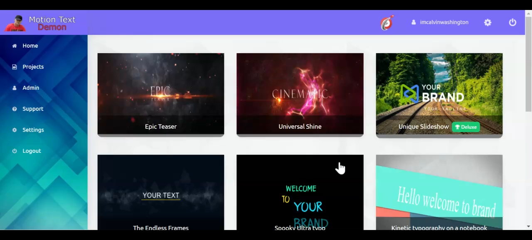The width and height of the screenshot is (532, 240).
Task: Click the Motion Text Demon logo photo
Action: 16,23
